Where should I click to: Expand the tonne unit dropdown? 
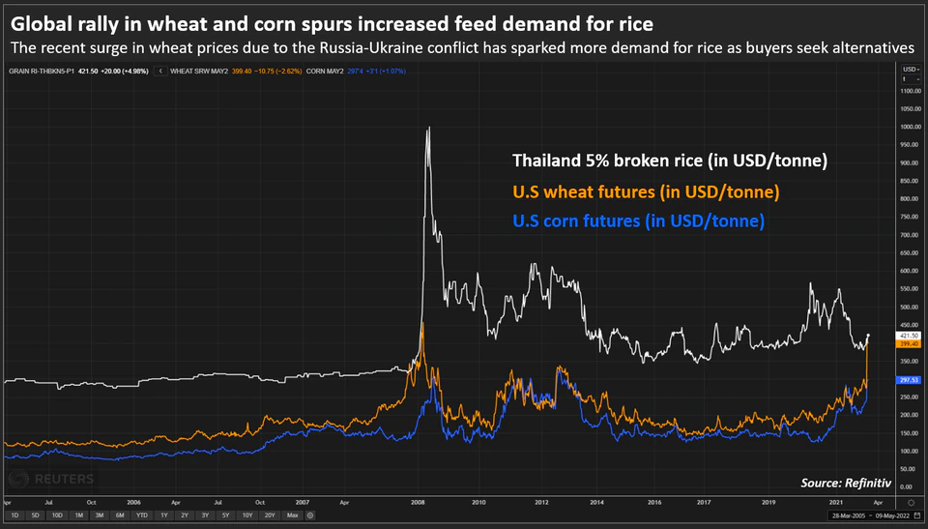coord(911,78)
